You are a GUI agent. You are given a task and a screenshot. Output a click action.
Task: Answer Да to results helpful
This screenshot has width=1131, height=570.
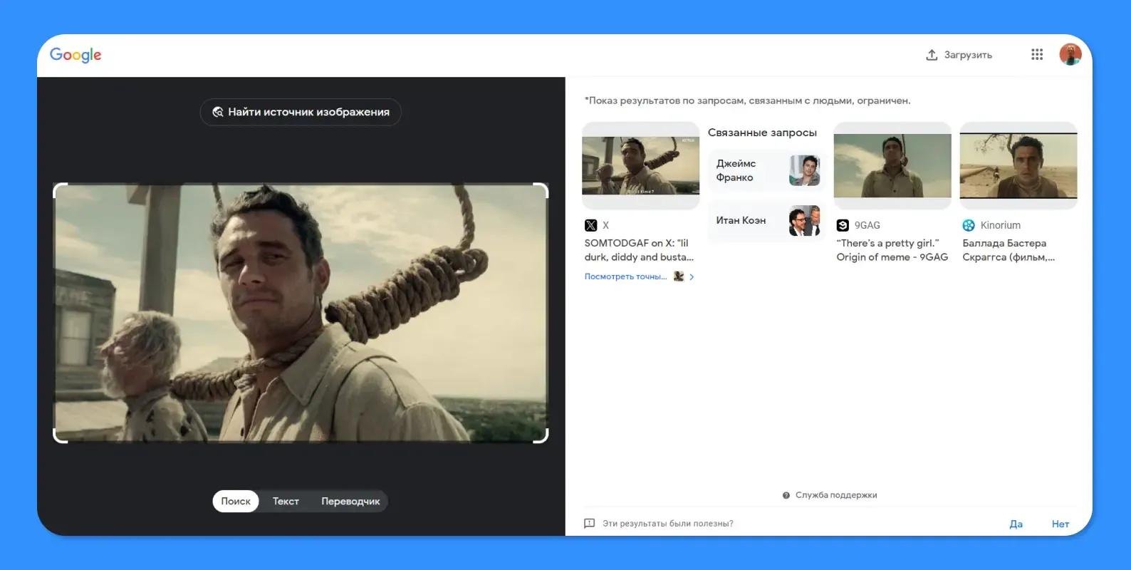coord(1016,524)
